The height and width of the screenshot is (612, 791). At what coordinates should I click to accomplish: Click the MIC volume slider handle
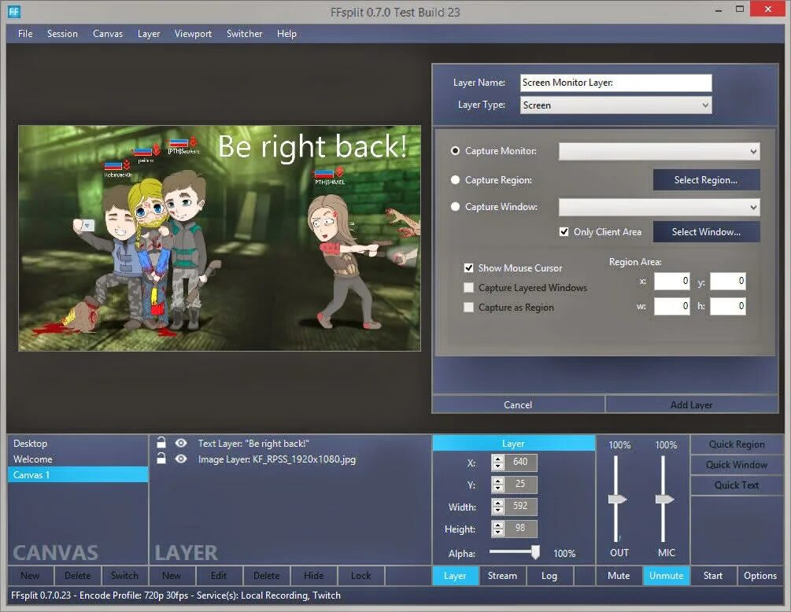tap(664, 499)
